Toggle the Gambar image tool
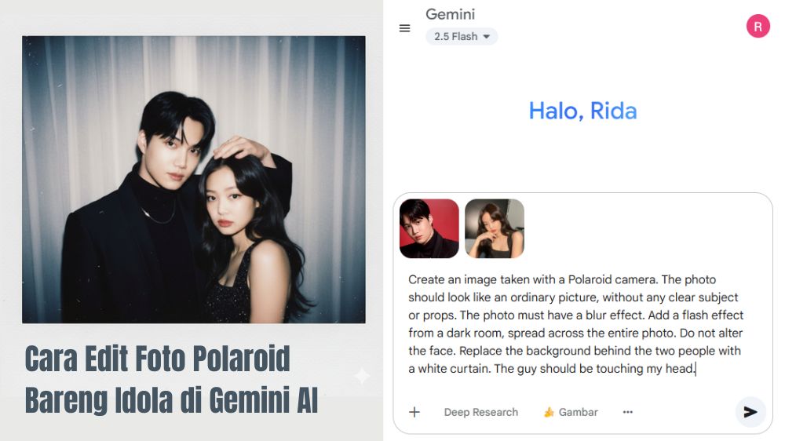 571,412
